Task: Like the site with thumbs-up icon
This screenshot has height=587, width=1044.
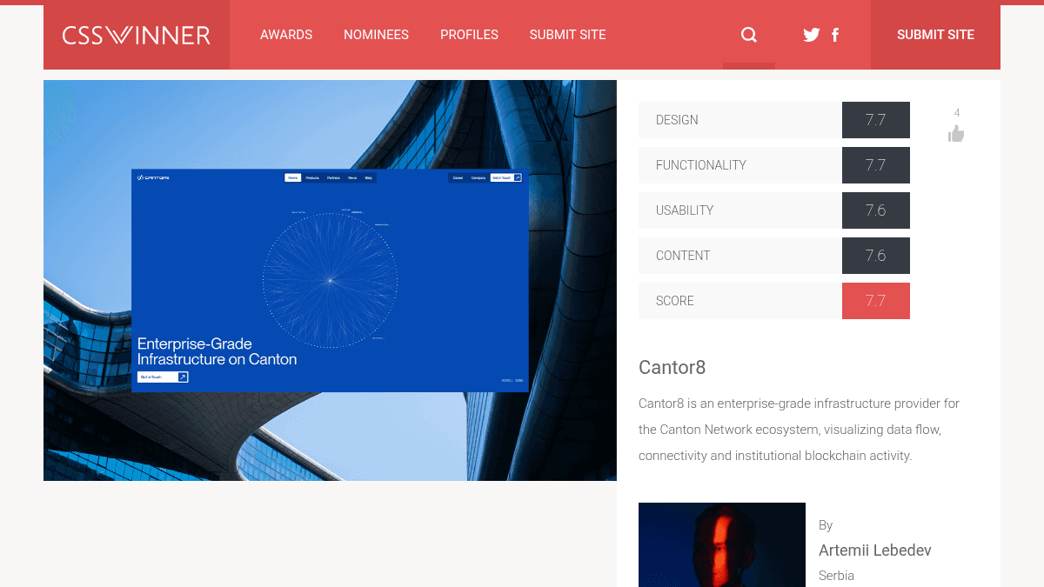Action: tap(956, 133)
